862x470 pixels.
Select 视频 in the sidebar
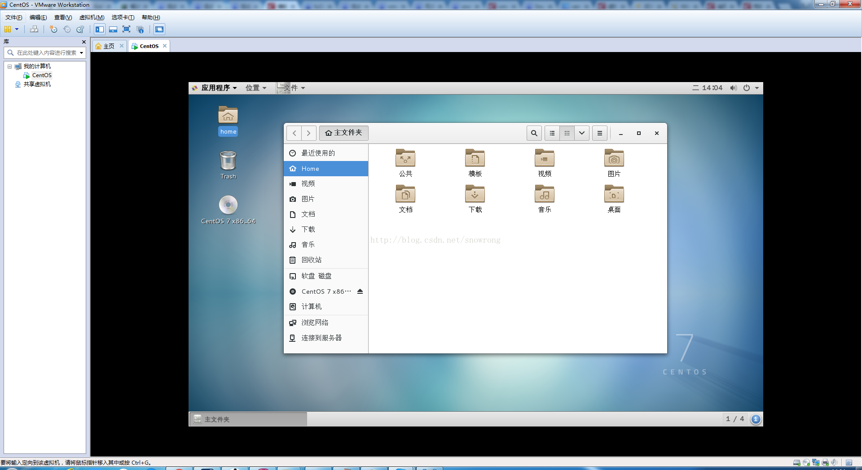[x=326, y=184]
